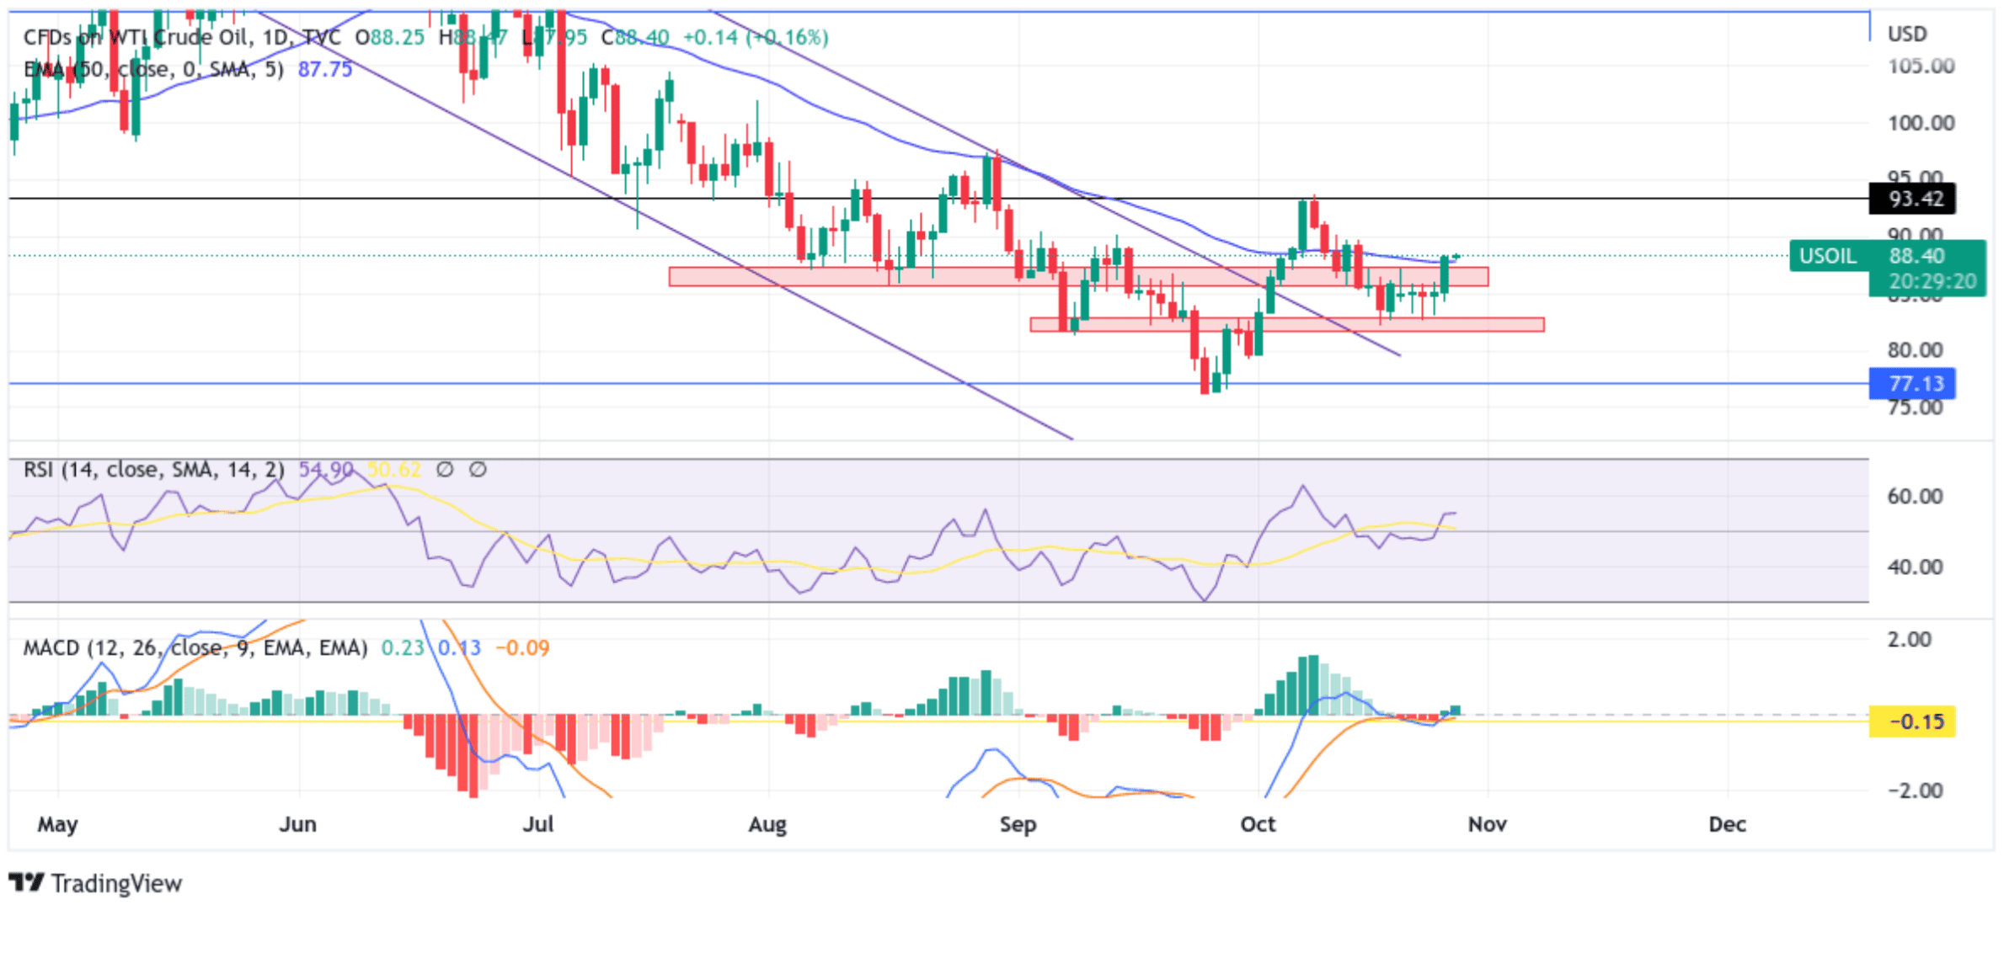Click the close value C88.40
Viewport: 2004px width, 953px height.
click(635, 37)
